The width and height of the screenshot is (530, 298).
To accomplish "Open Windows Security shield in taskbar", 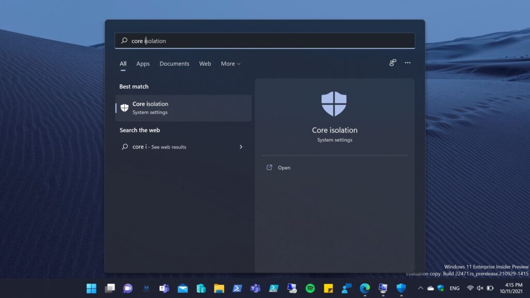I will click(401, 288).
